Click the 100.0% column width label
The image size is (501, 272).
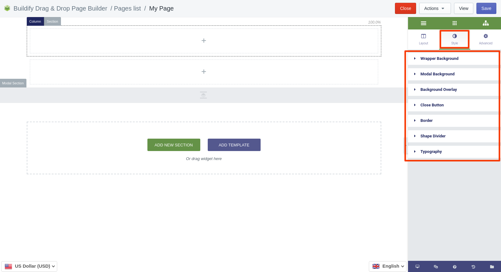point(374,22)
